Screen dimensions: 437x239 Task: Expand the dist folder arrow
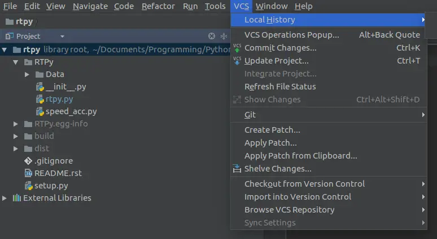pos(16,148)
